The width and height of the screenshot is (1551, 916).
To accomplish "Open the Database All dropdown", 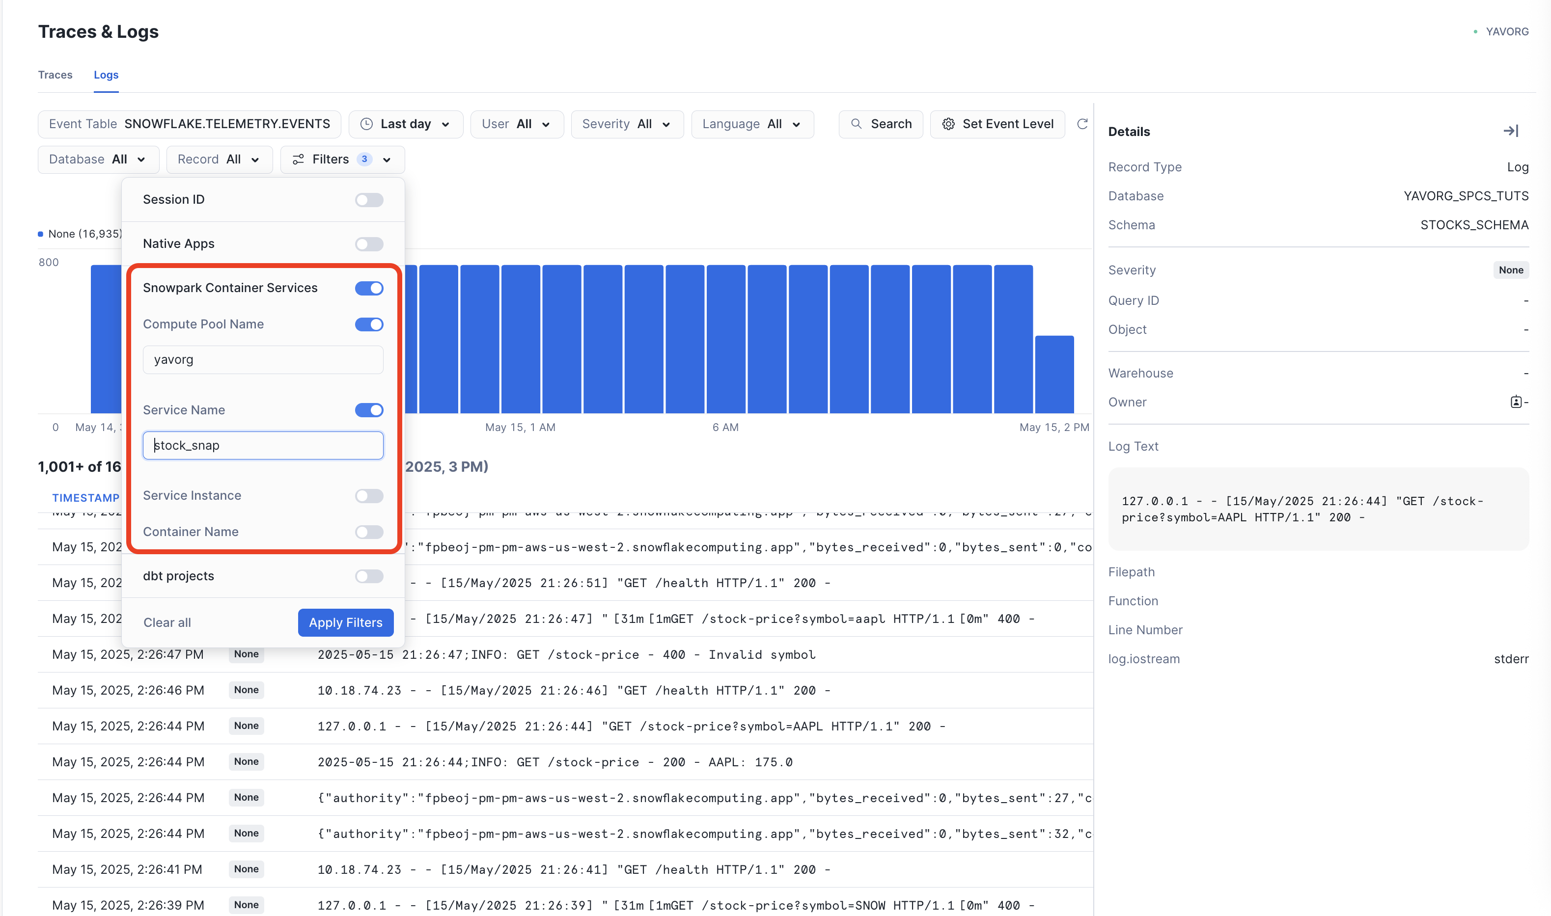I will pos(98,159).
